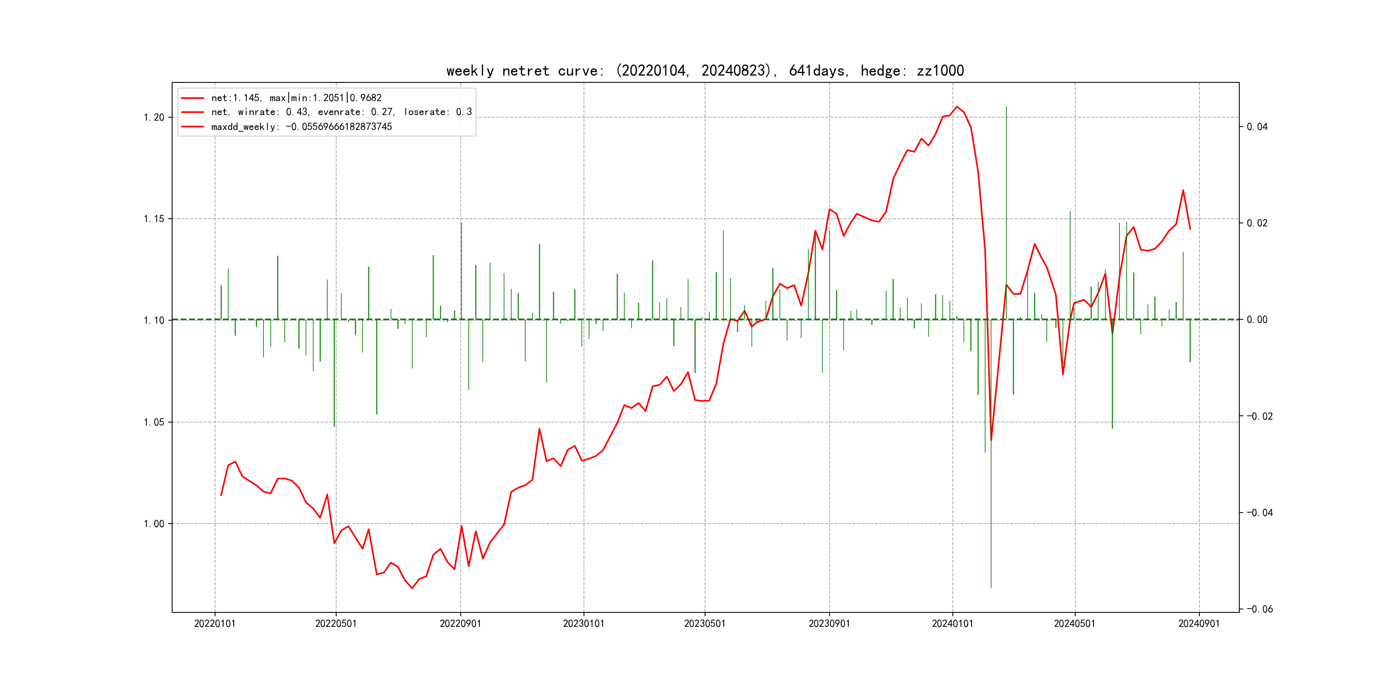This screenshot has width=1377, height=688.
Task: Click the 20230101 x-axis date label
Action: click(583, 624)
